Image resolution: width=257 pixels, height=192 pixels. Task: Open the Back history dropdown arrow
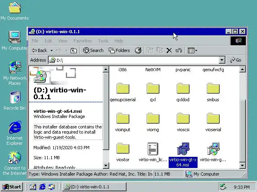pyautogui.click(x=51, y=51)
